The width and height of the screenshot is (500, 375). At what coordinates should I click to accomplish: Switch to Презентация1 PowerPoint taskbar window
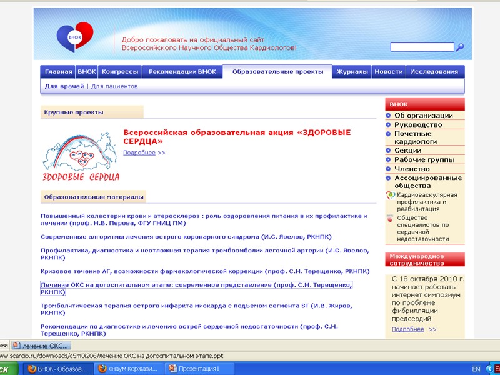coord(199,369)
